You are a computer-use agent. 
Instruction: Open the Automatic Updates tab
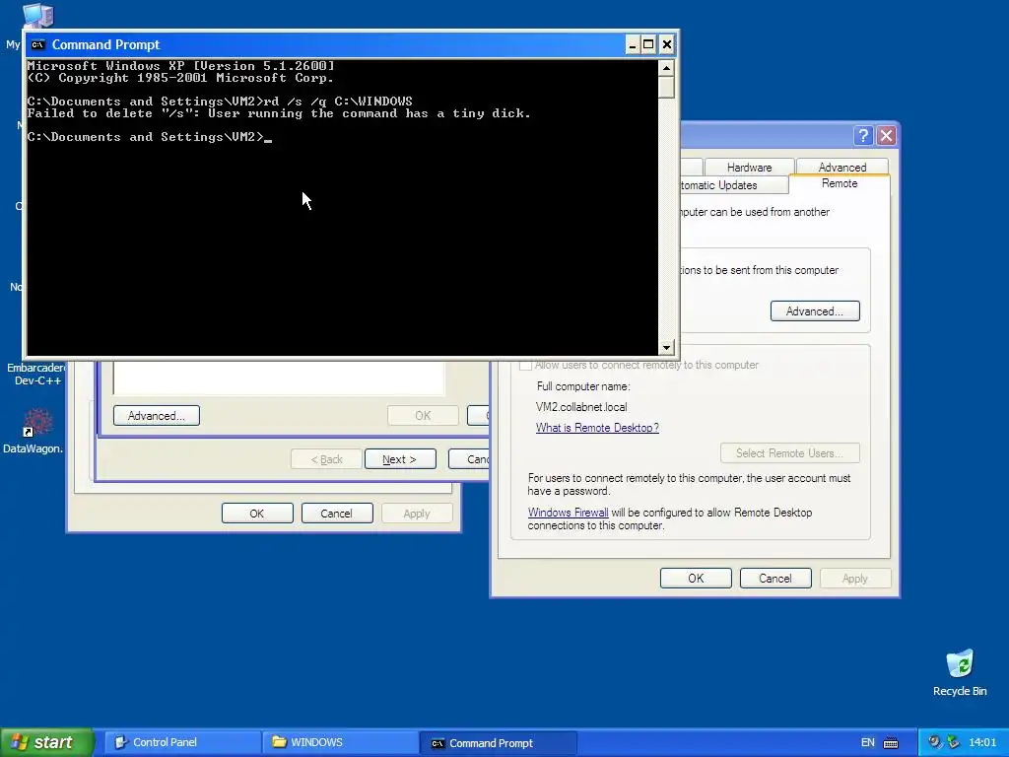(x=733, y=184)
